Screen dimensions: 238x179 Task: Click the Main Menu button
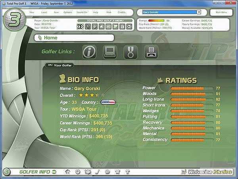(221, 12)
